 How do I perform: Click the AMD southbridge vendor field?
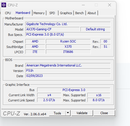35,47
